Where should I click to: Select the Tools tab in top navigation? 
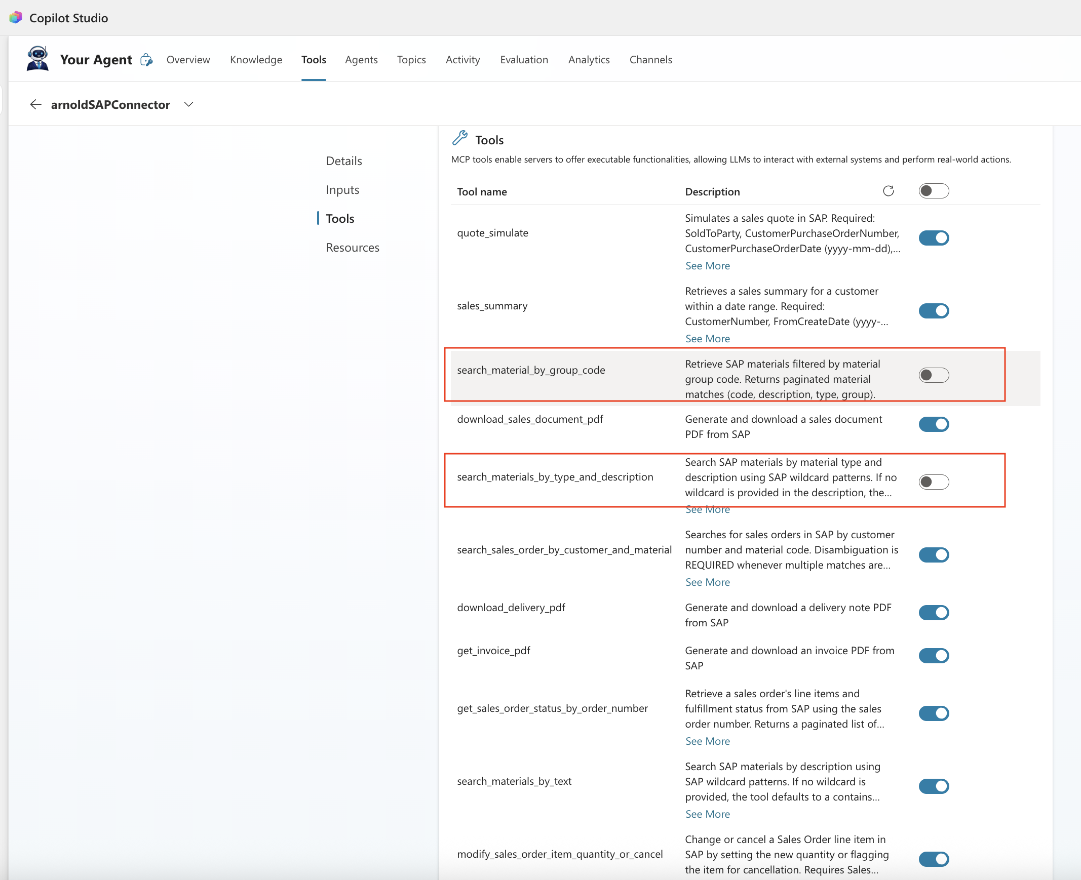pyautogui.click(x=314, y=60)
